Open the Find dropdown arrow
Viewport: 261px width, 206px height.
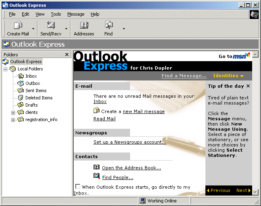click(124, 29)
